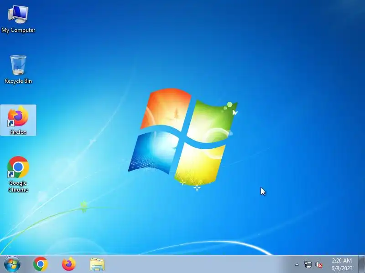Launch Chrome from the taskbar
Image resolution: width=365 pixels, height=273 pixels.
(41, 264)
